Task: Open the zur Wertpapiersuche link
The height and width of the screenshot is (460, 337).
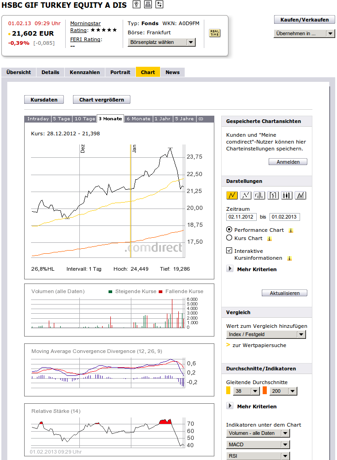Action: coord(259,345)
